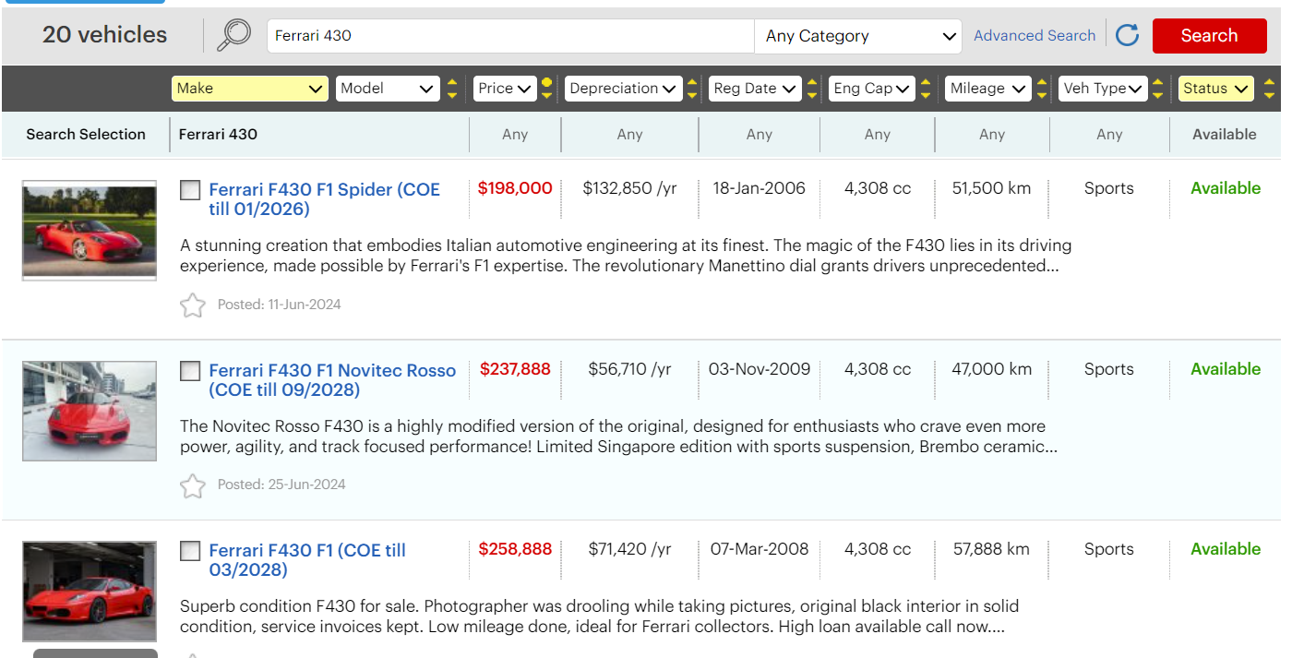Sort ascending arrow next to Eng Cap

click(x=926, y=82)
